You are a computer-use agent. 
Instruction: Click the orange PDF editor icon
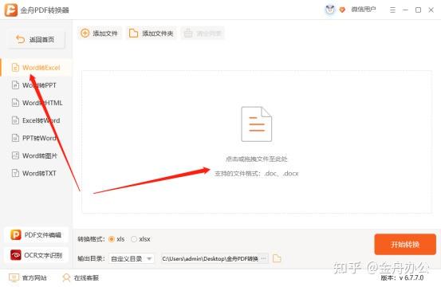tap(16, 234)
